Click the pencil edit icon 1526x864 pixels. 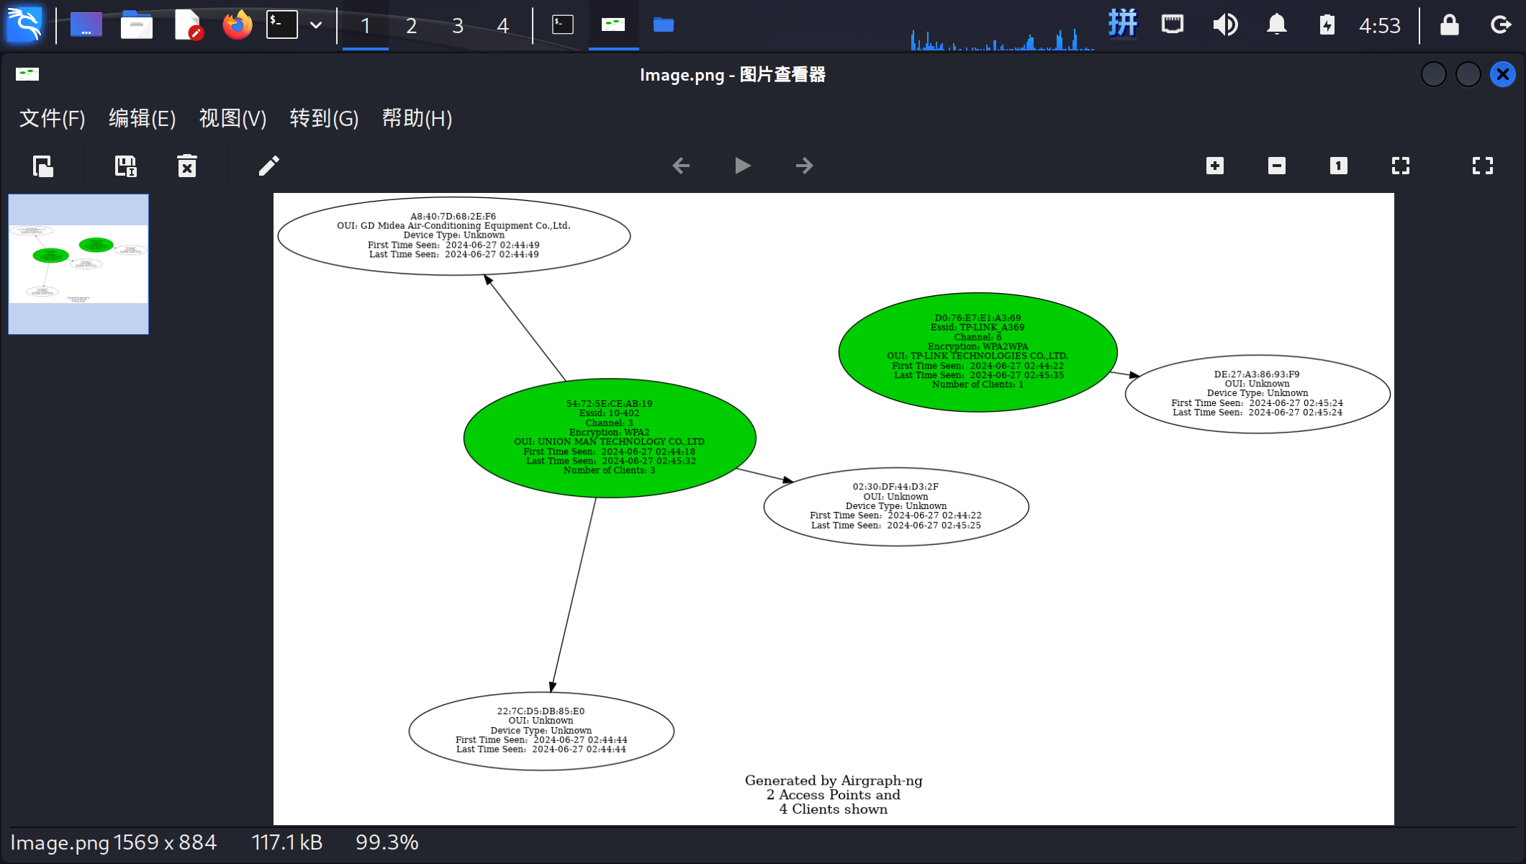pyautogui.click(x=268, y=166)
